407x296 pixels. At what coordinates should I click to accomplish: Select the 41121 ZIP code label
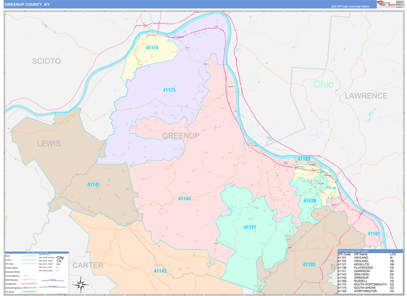click(x=250, y=227)
